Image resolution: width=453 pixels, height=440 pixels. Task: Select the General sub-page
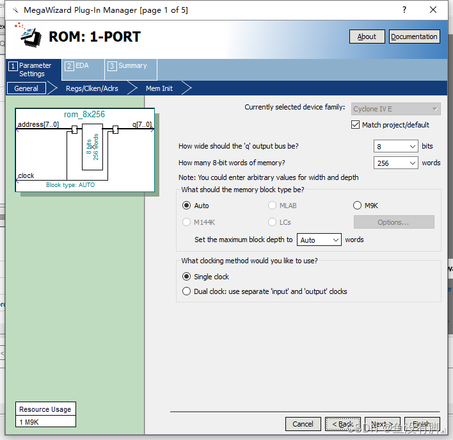(x=26, y=88)
